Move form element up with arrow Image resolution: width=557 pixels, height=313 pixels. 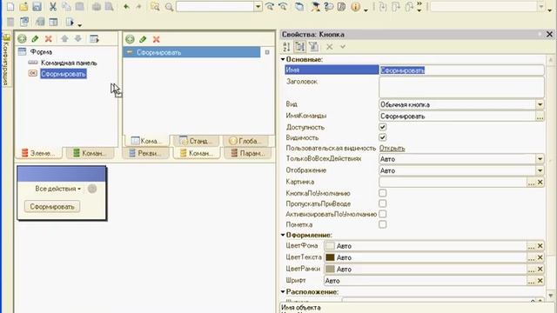64,38
